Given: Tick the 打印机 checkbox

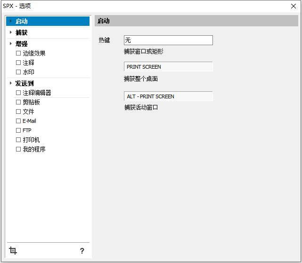Looking at the screenshot, I should tap(18, 140).
